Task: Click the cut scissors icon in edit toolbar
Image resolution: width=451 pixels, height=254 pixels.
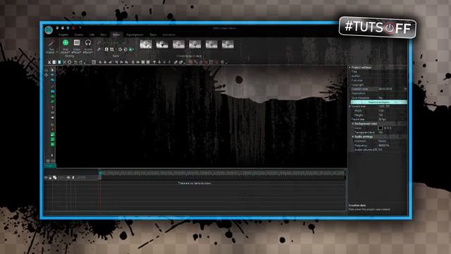Action: pyautogui.click(x=49, y=62)
